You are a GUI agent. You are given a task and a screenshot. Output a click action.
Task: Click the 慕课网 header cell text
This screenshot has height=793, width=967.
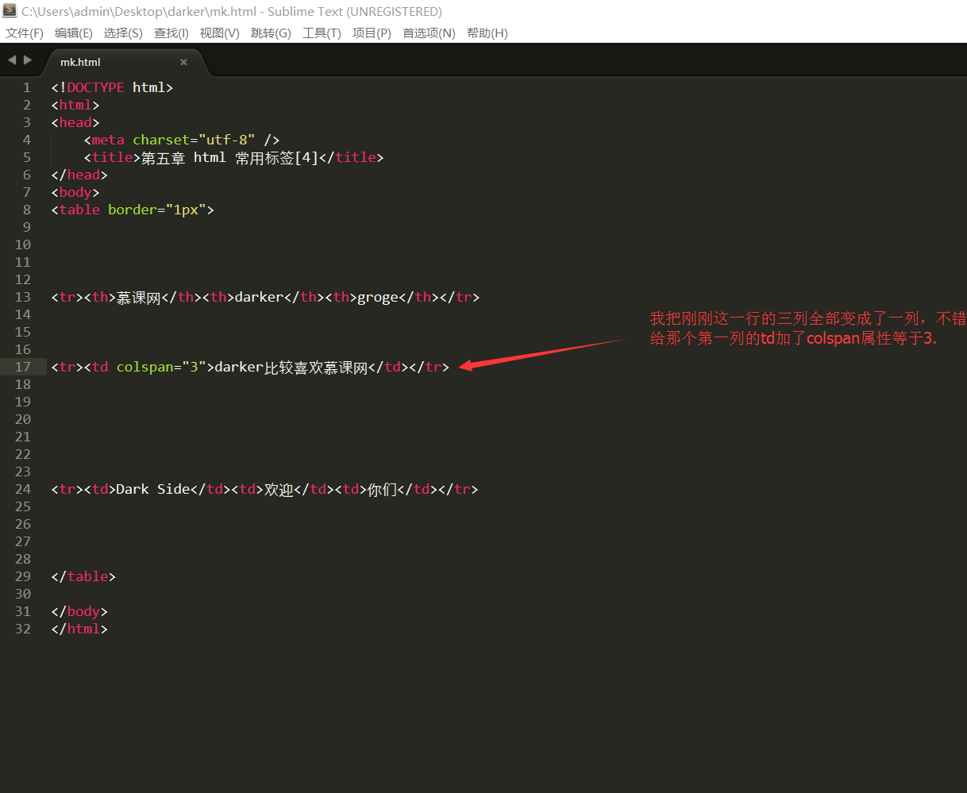click(x=138, y=297)
